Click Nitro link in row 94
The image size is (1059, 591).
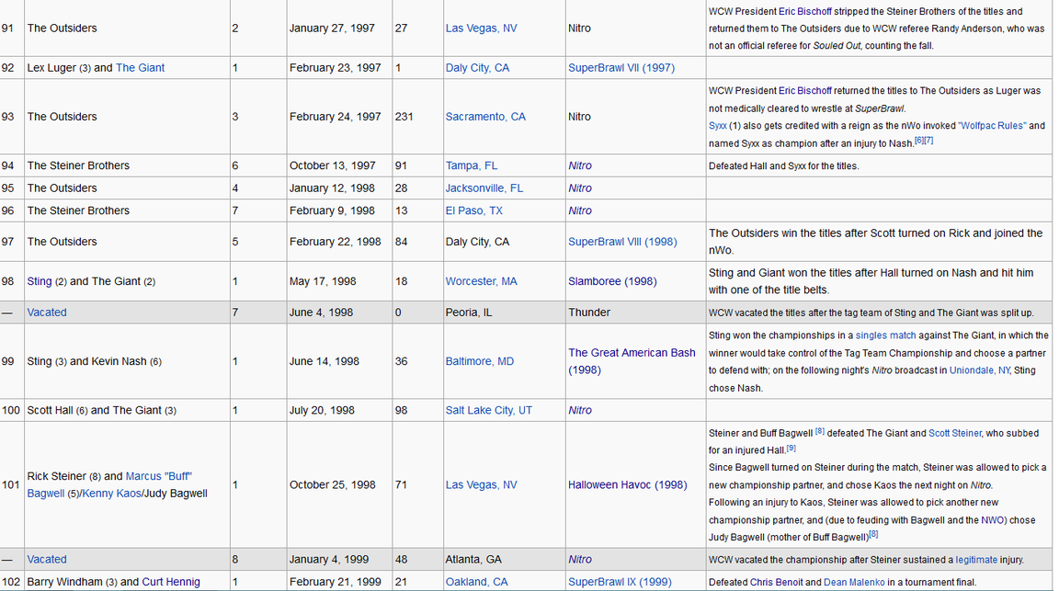[x=579, y=165]
